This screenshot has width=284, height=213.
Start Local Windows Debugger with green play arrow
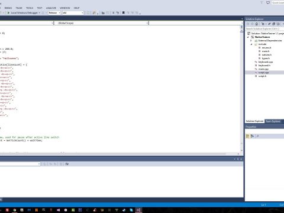tap(8, 13)
